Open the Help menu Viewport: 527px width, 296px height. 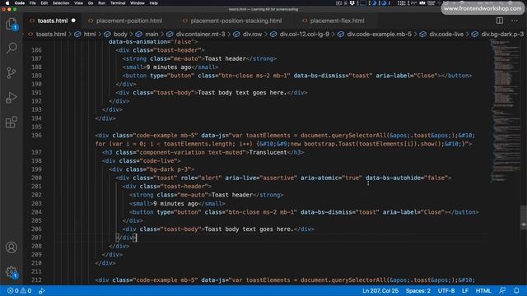click(x=154, y=3)
